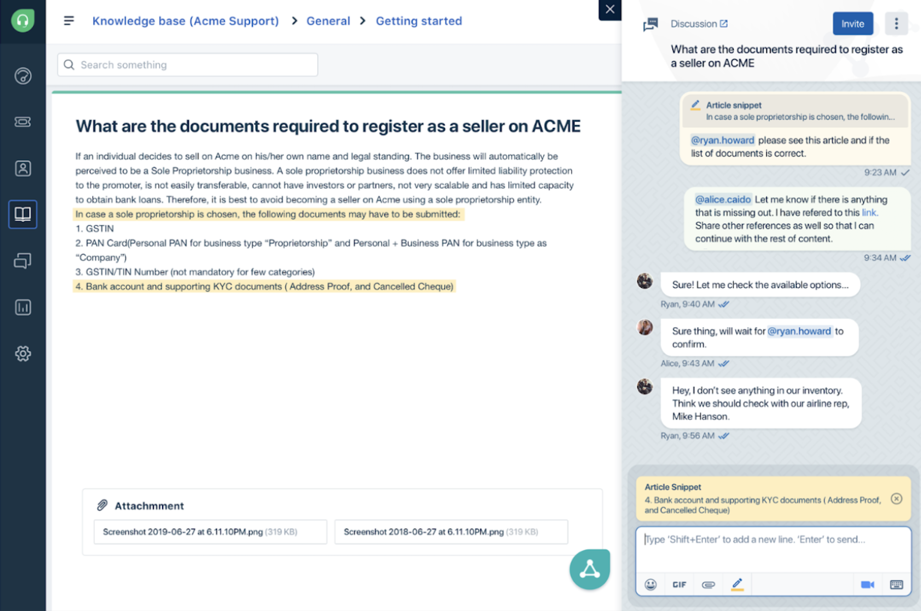This screenshot has height=611, width=921.
Task: Click the @ryan.howard mention in first message
Action: pos(723,140)
